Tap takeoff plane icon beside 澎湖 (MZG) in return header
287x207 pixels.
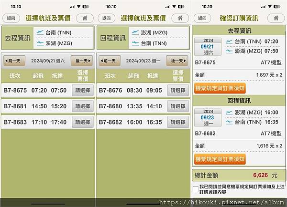click(135, 32)
